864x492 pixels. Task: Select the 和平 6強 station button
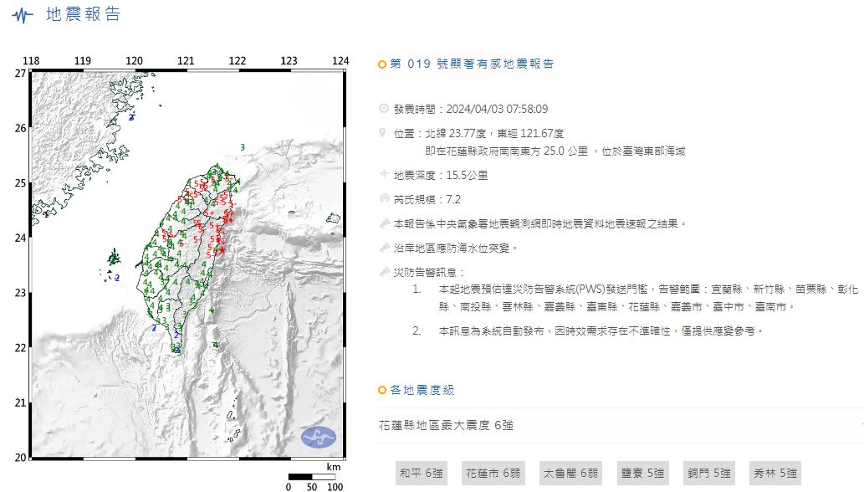(421, 474)
